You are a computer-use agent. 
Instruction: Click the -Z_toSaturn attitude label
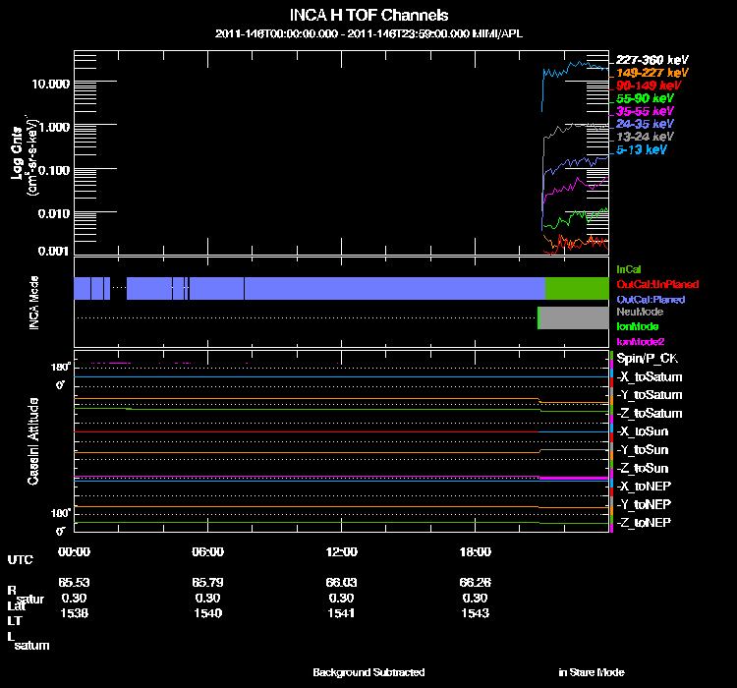point(649,413)
